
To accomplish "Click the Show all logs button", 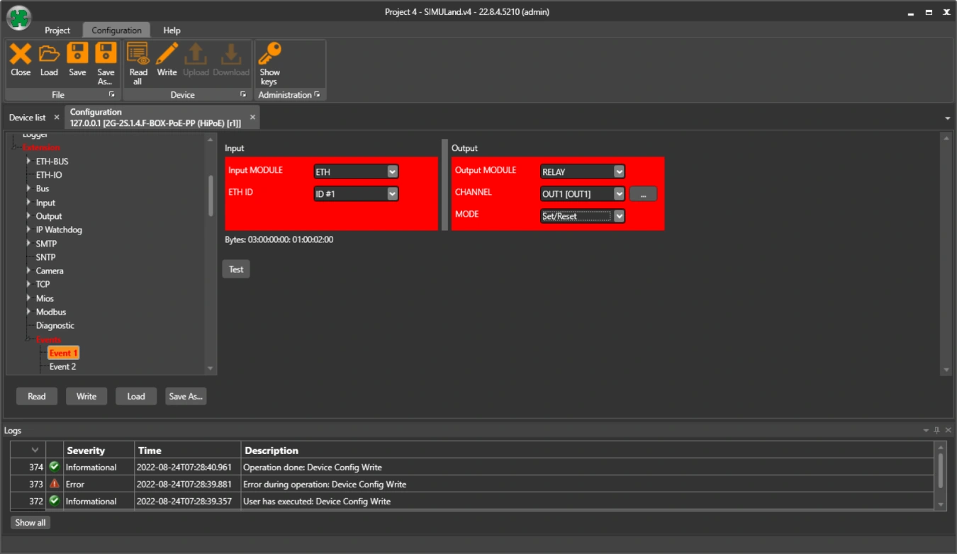I will pyautogui.click(x=30, y=522).
